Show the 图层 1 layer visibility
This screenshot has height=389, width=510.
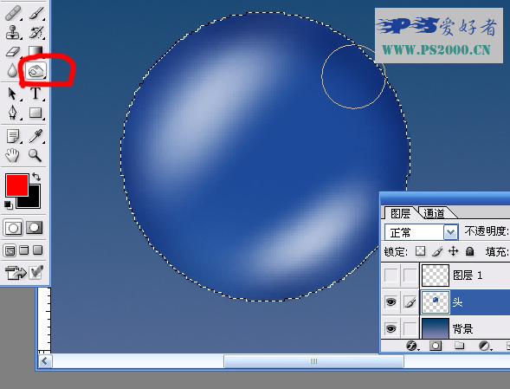click(x=391, y=276)
